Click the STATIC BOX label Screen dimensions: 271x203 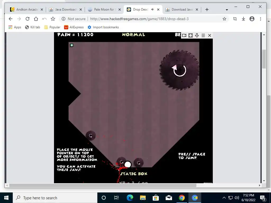click(x=134, y=174)
